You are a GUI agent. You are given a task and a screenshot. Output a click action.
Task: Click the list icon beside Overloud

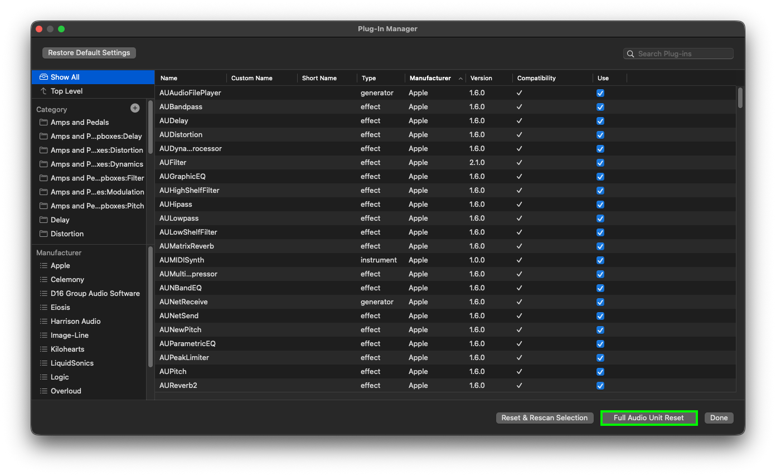tap(43, 391)
